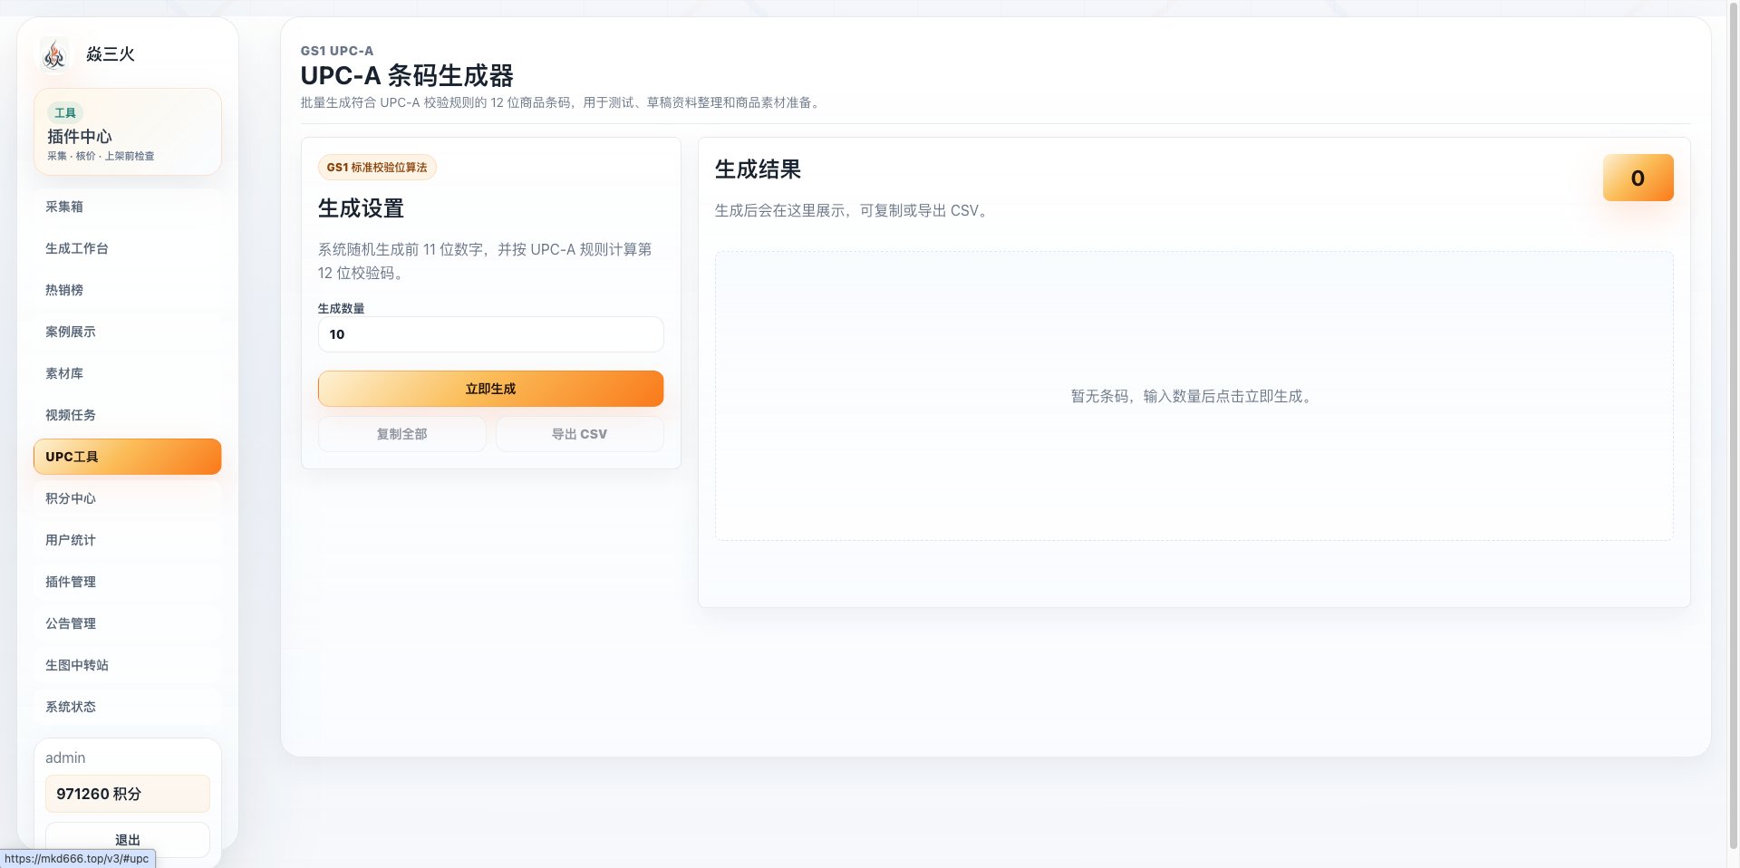Open 视频任务 in the sidebar
Viewport: 1740px width, 868px height.
pyautogui.click(x=128, y=415)
